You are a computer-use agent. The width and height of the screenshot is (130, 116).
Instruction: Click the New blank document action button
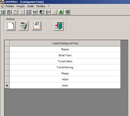click(11, 26)
